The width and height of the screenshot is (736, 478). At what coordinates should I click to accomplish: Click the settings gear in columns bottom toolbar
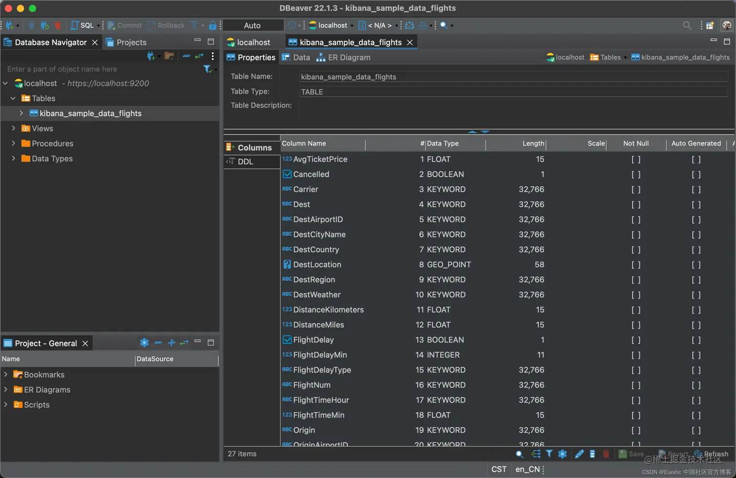(x=562, y=454)
